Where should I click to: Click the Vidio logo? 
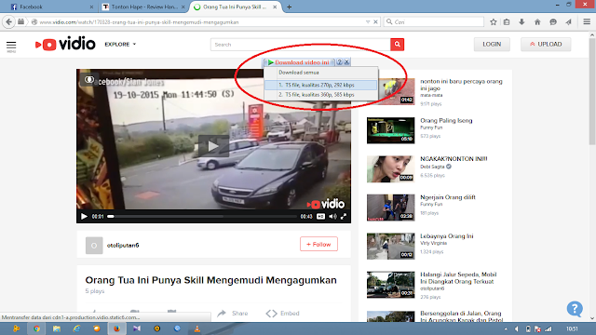click(x=65, y=44)
